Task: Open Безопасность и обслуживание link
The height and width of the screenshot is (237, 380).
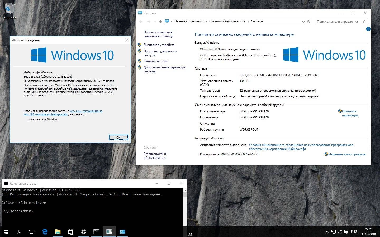Action: [155, 156]
